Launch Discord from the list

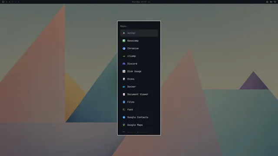pos(139,64)
